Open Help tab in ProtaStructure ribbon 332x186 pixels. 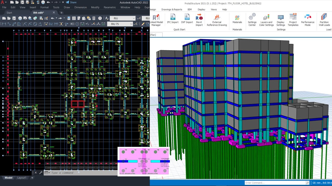(x=224, y=10)
